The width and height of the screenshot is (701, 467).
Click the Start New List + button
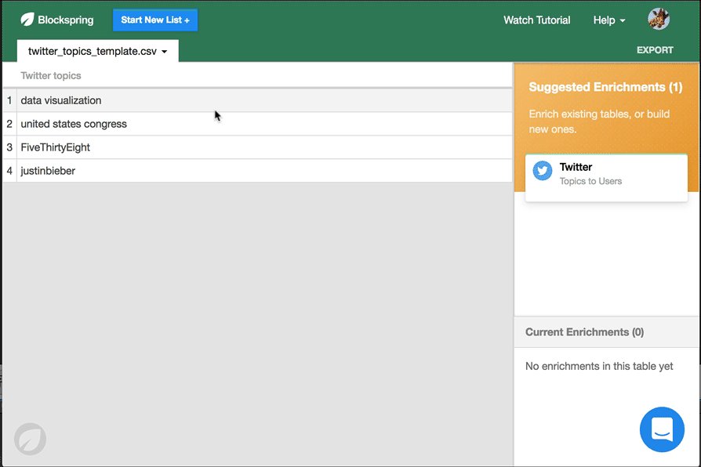tap(155, 20)
